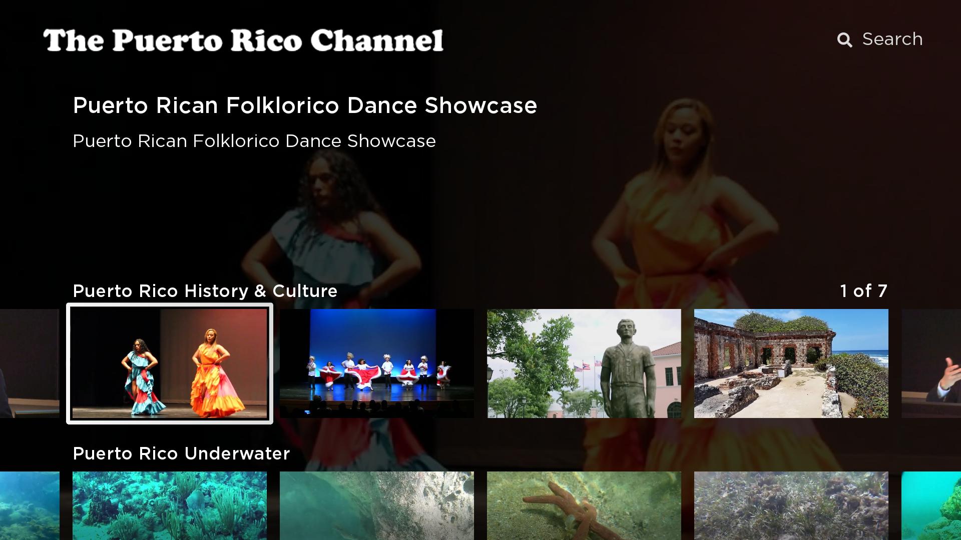Click The Puerto Rico Channel logo
This screenshot has width=961, height=540.
pyautogui.click(x=243, y=40)
